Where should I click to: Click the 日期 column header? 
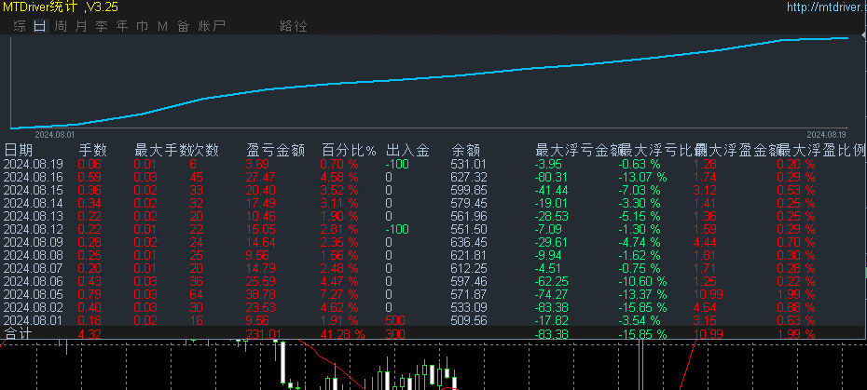coord(19,150)
